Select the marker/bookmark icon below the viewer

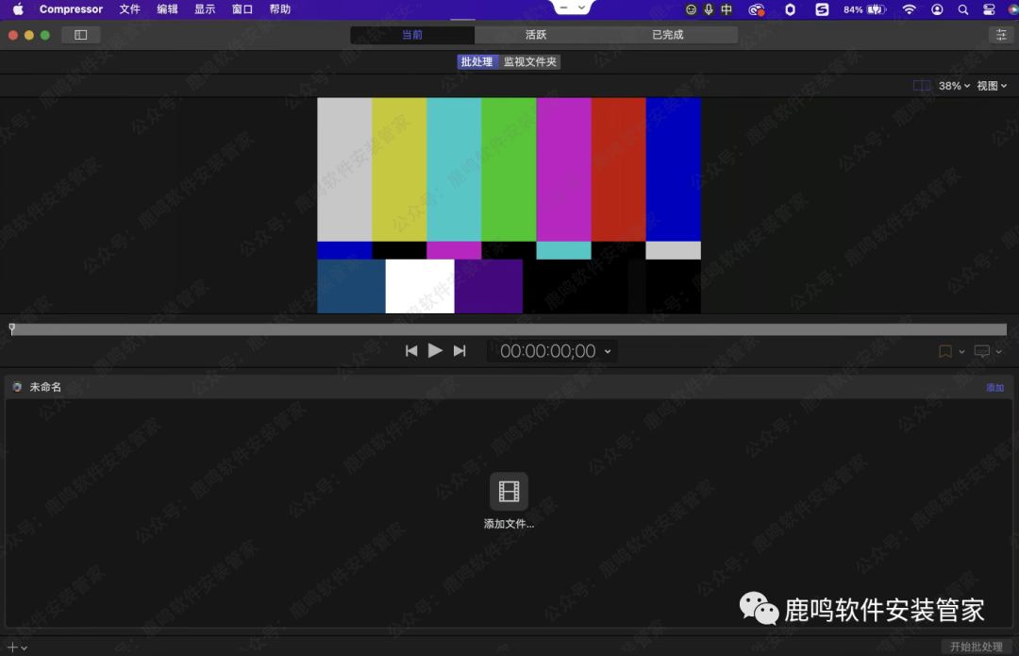944,350
